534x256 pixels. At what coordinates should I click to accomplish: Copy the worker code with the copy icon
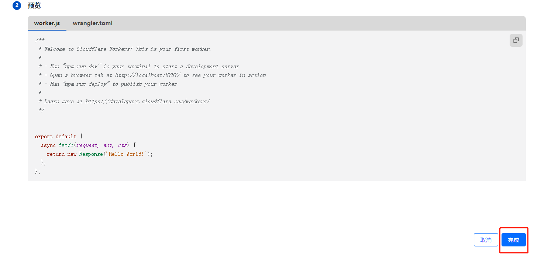click(516, 41)
